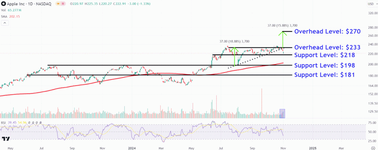Image resolution: width=378 pixels, height=150 pixels.
Task: Click the SMA indicator legend label
Action: tap(4, 16)
